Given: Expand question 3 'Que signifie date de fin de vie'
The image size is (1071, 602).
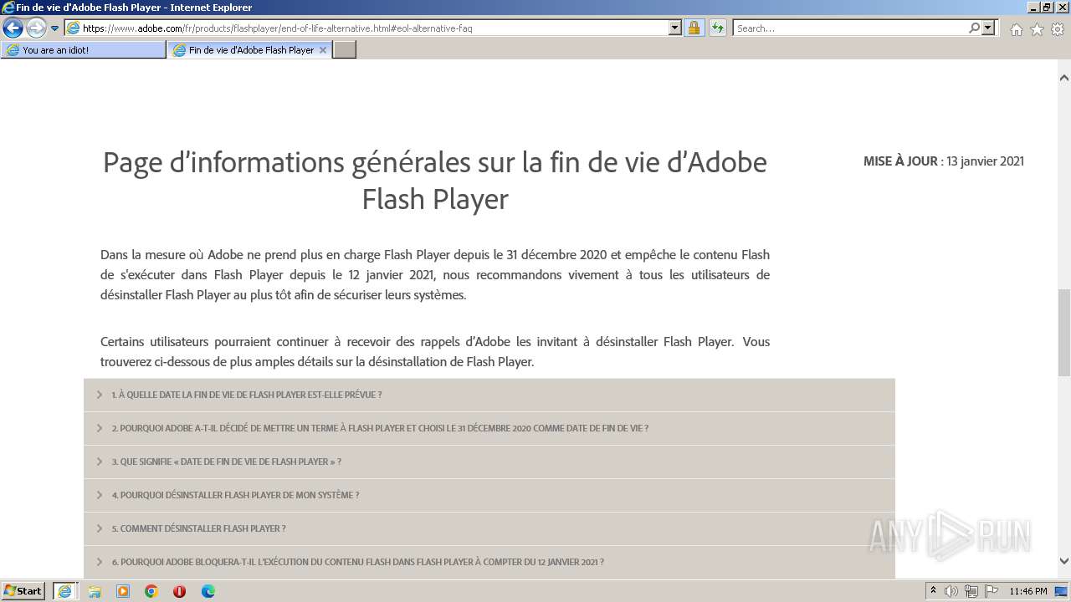Looking at the screenshot, I should pyautogui.click(x=489, y=462).
